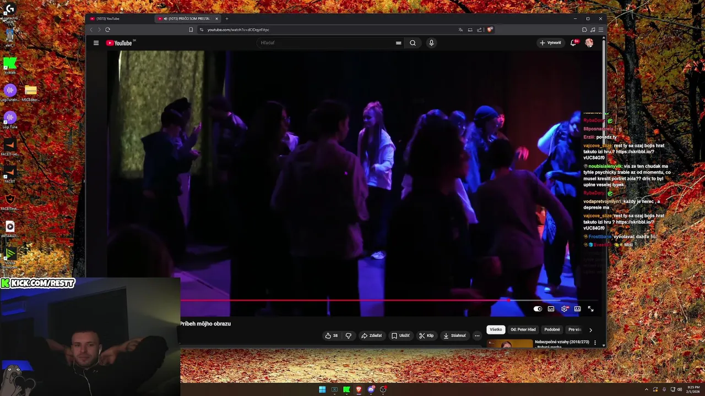
Task: Click the Zdieľať share button
Action: click(372, 335)
